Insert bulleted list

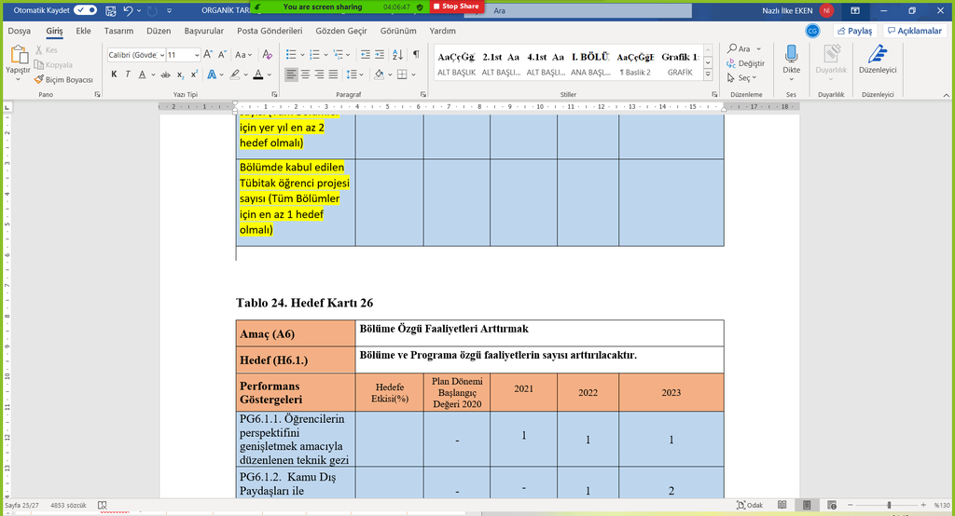coord(291,55)
